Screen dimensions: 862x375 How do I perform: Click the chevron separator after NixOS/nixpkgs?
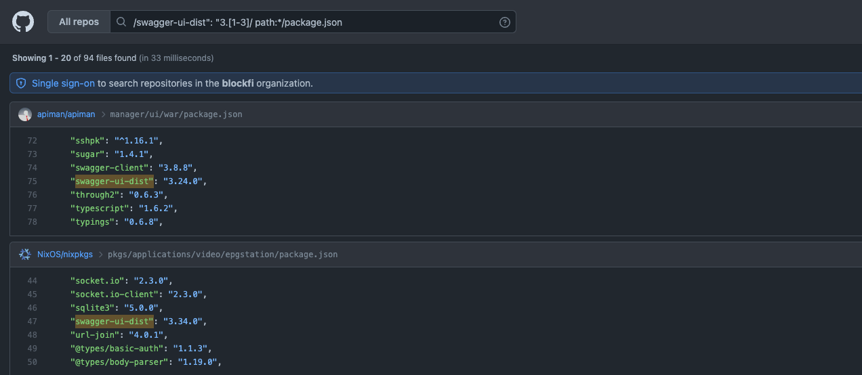(100, 255)
